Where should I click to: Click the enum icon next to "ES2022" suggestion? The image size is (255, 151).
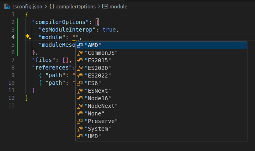(x=80, y=75)
